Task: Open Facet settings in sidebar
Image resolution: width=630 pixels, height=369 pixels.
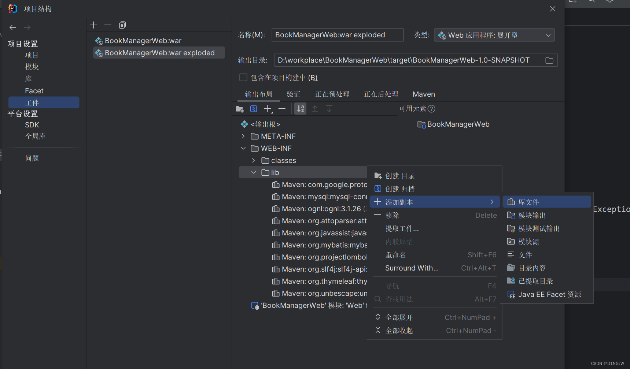Action: 34,91
